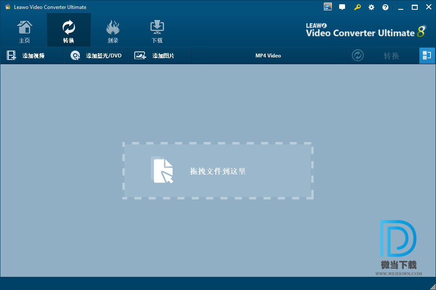Switch to the 转换 convert tab

tap(69, 31)
